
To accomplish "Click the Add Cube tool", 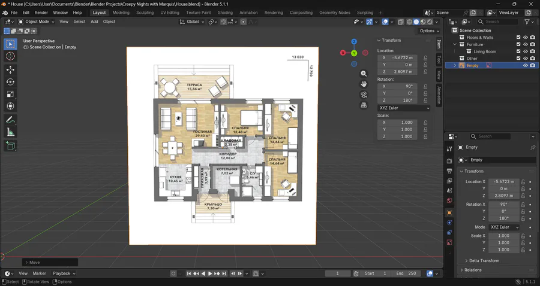I will tap(10, 145).
